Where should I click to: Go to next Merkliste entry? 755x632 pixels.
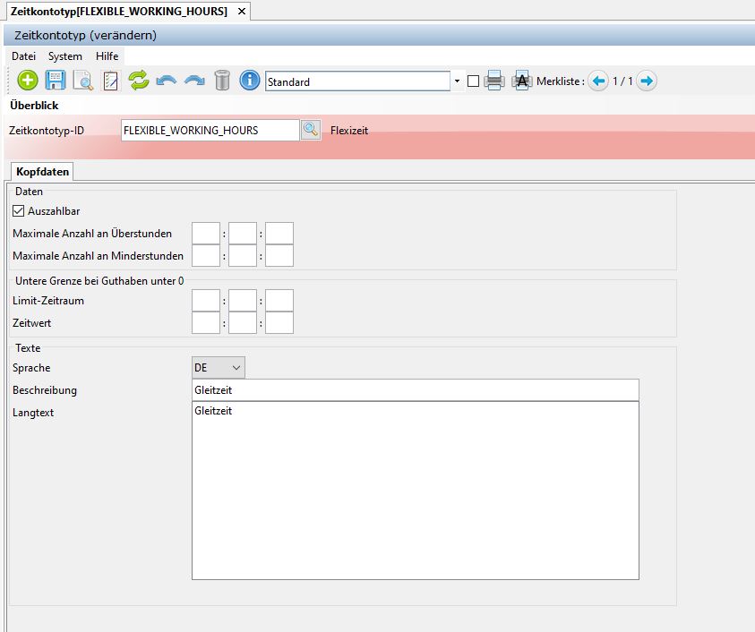click(x=646, y=81)
